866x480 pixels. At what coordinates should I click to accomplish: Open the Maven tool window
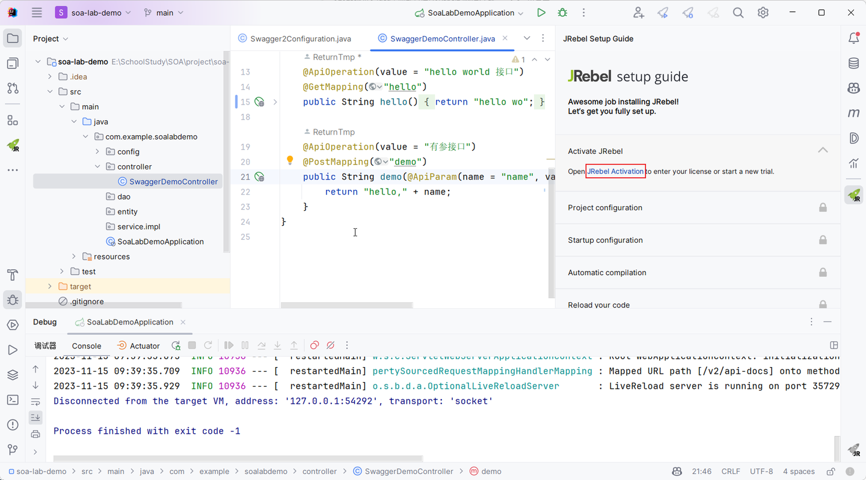(x=853, y=113)
